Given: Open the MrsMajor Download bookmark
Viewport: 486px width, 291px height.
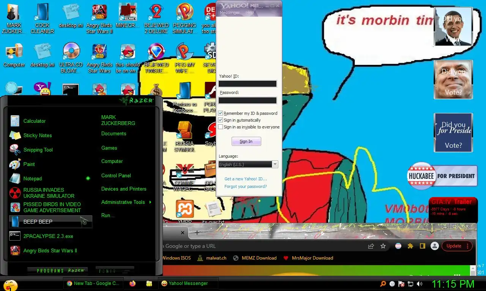Looking at the screenshot, I should [308, 258].
